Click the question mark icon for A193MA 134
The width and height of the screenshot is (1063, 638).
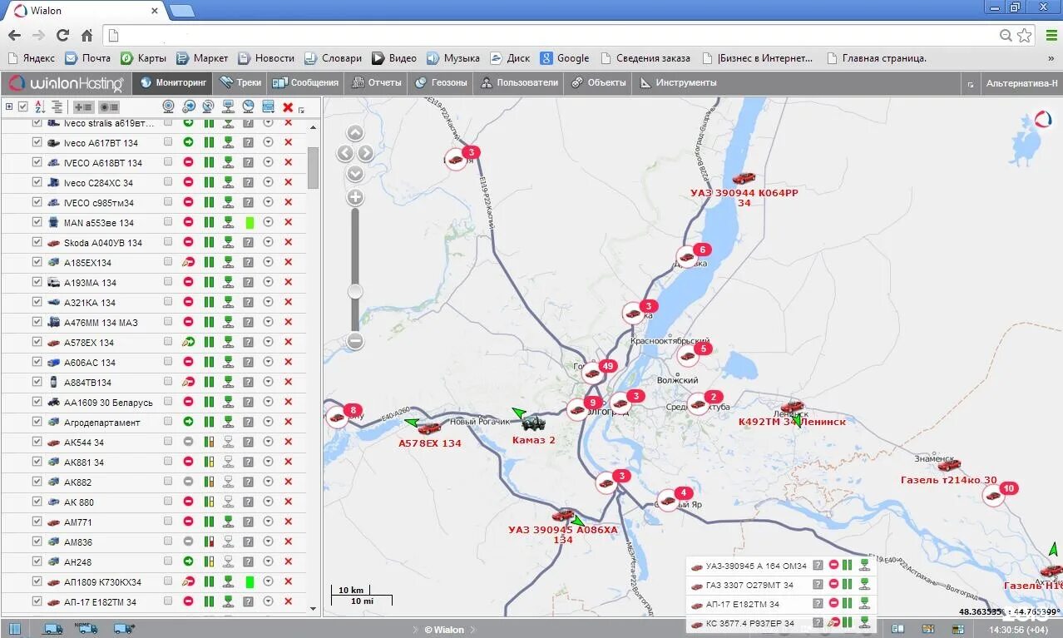[248, 282]
